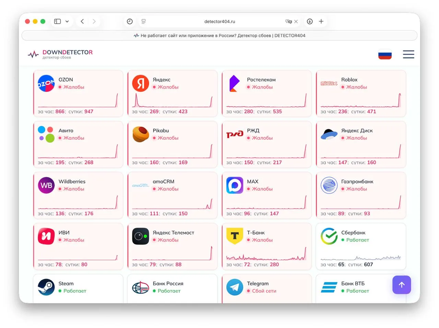Screen dimensions: 439x328
Task: Go back with Safari back arrow
Action: click(x=82, y=21)
